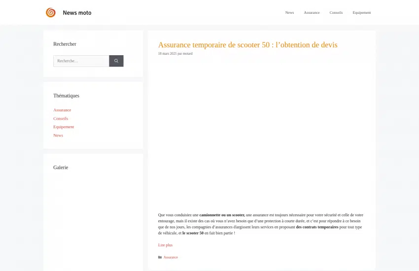Select Assurance under Thématiques
Viewport: 419px width, 271px height.
[x=62, y=110]
